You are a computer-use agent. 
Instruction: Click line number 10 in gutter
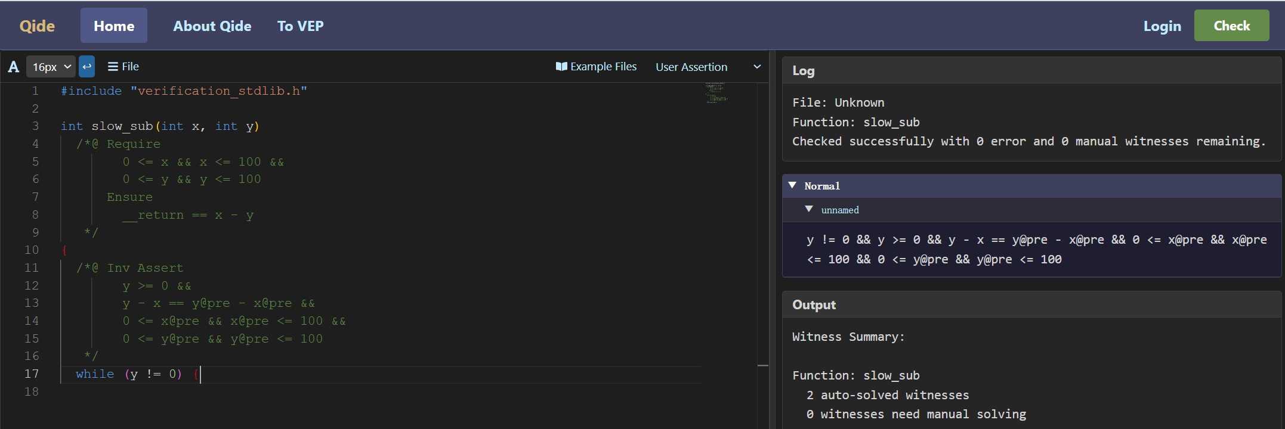tap(32, 250)
